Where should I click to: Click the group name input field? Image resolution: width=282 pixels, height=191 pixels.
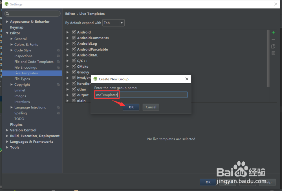[140, 95]
